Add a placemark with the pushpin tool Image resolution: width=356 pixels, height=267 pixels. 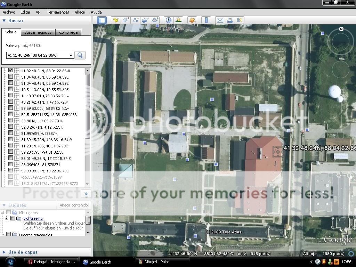point(116,20)
